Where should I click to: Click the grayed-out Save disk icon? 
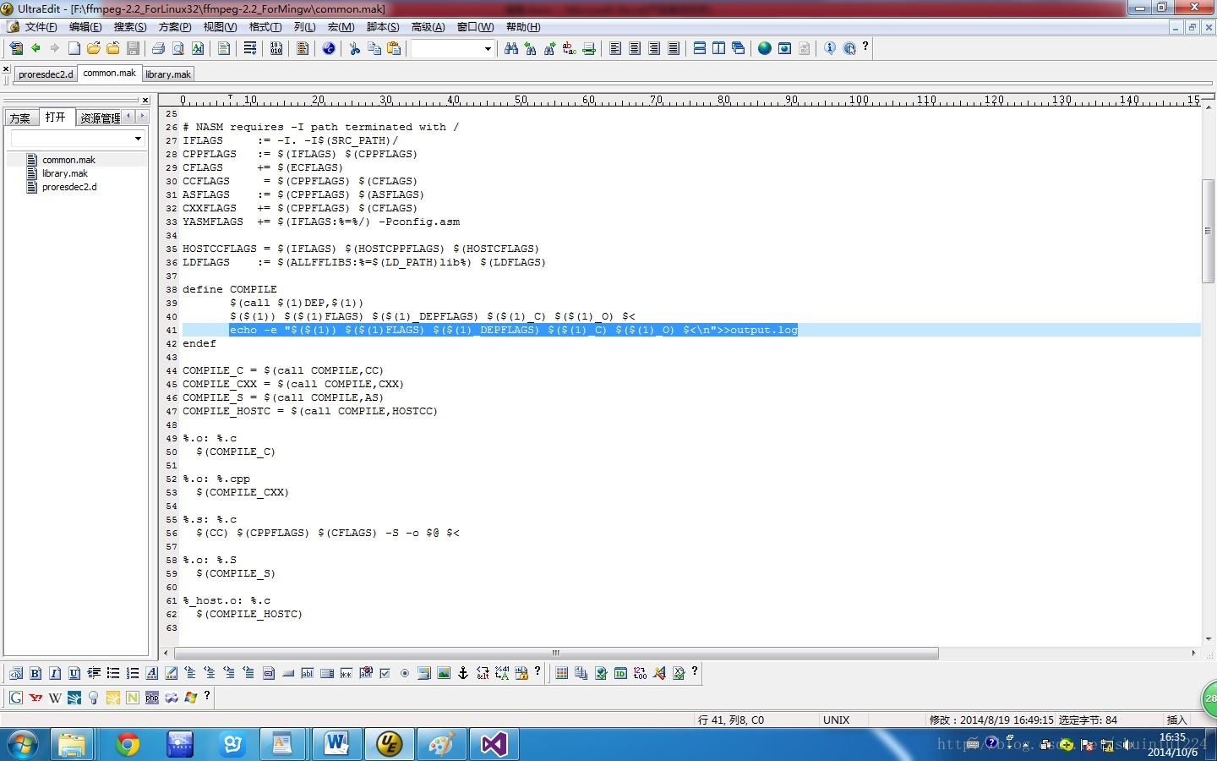(x=133, y=48)
